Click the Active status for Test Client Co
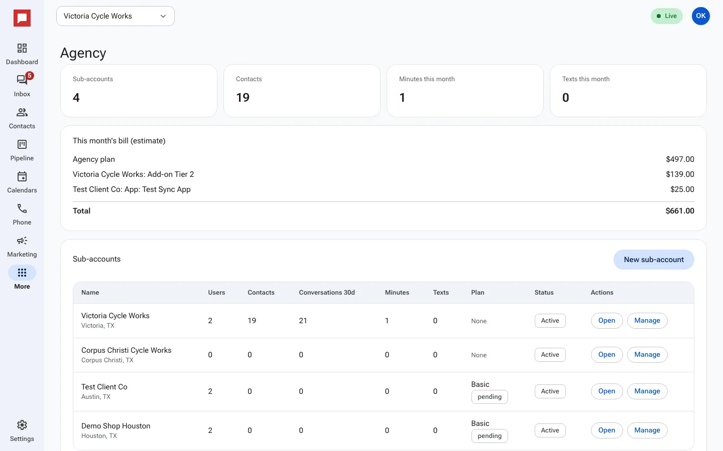Viewport: 723px width, 451px height. pyautogui.click(x=550, y=391)
